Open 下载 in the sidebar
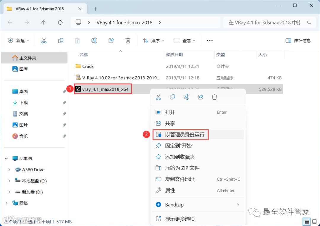 pyautogui.click(x=34, y=103)
